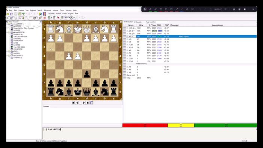Viewport: 263px width, 148px height.
Task: Select the cursor tool in the recording bar
Action: tap(145, 9)
